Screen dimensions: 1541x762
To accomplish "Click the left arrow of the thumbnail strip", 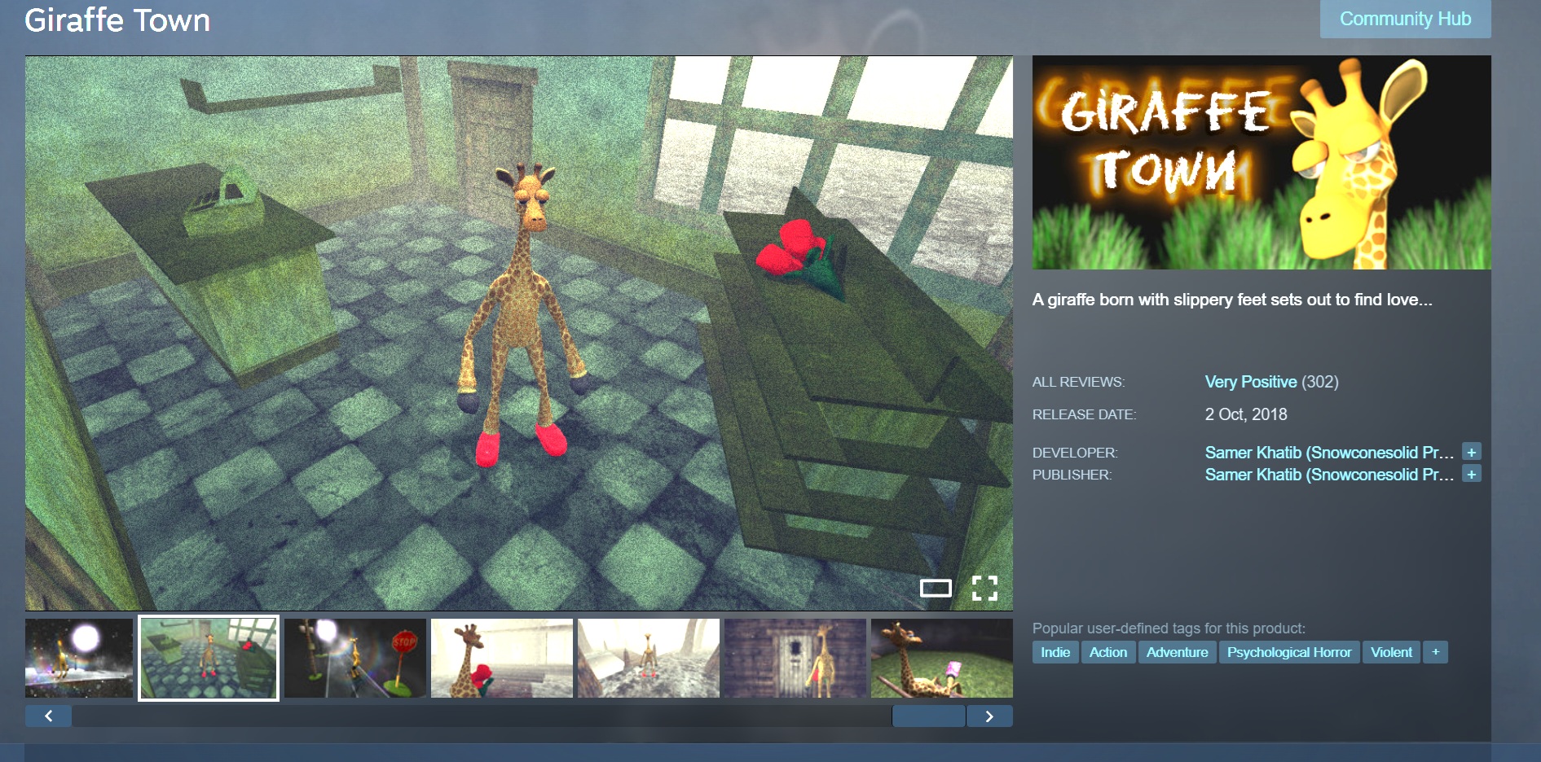I will coord(49,716).
